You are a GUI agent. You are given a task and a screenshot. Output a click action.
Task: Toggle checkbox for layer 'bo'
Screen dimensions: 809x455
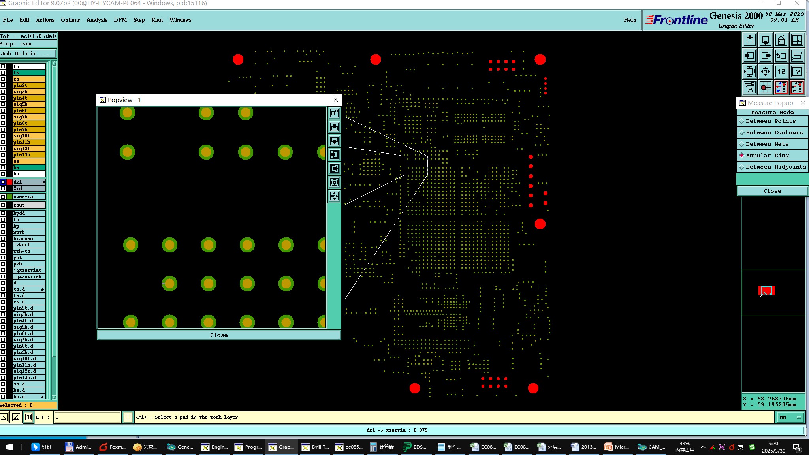pos(3,174)
